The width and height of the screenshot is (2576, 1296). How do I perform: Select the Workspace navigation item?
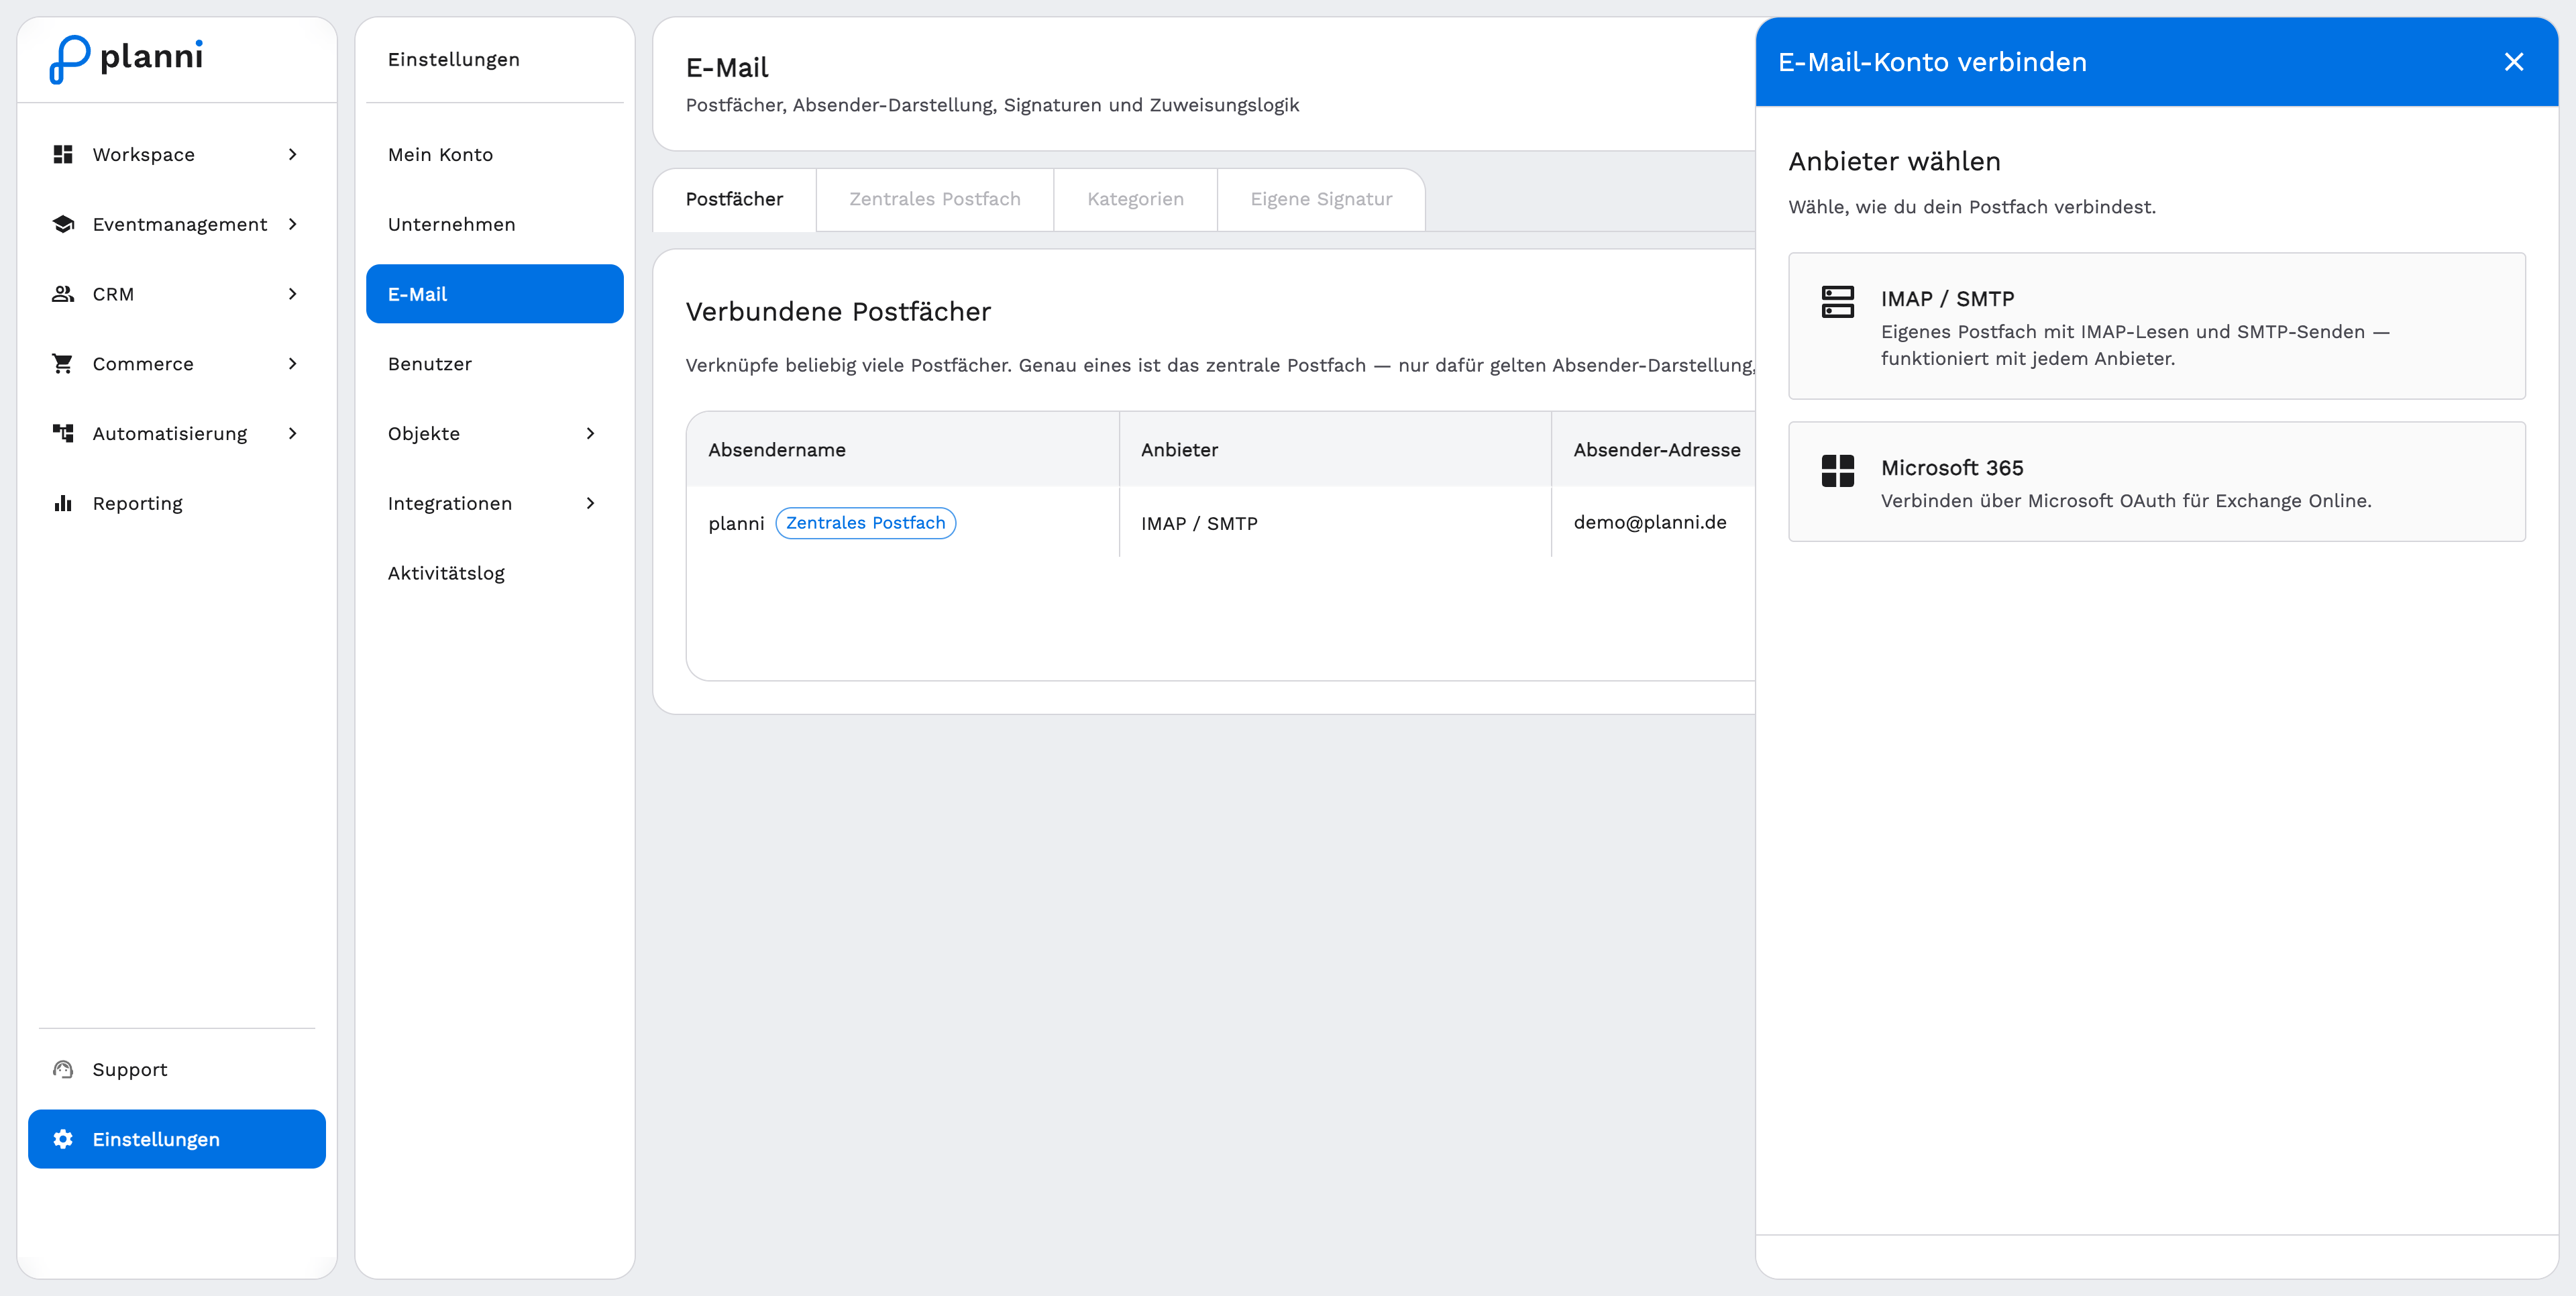click(x=177, y=154)
